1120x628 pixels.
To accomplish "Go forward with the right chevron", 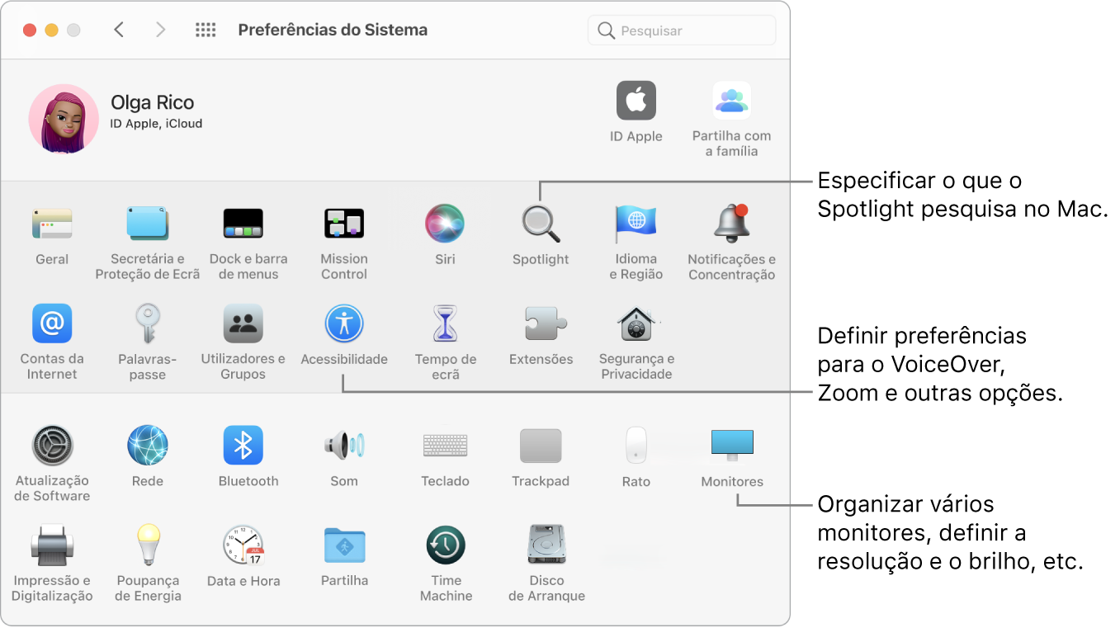I will coord(160,30).
